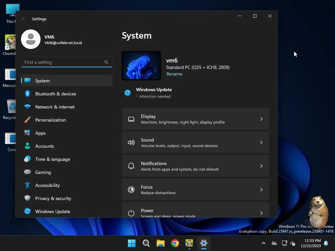
Task: Click the search magnifier in Find a setting
Action: (106, 62)
